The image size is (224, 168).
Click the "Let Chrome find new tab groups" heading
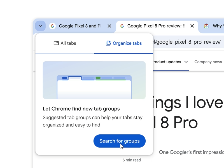pos(81,109)
